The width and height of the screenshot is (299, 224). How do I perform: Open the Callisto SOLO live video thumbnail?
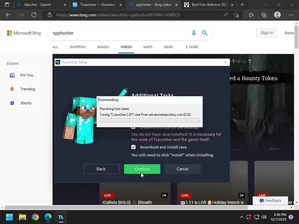point(135,194)
